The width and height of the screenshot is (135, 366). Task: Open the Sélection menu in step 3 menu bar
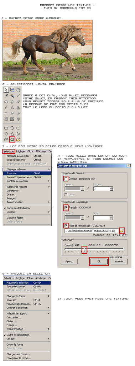pyautogui.click(x=9, y=151)
